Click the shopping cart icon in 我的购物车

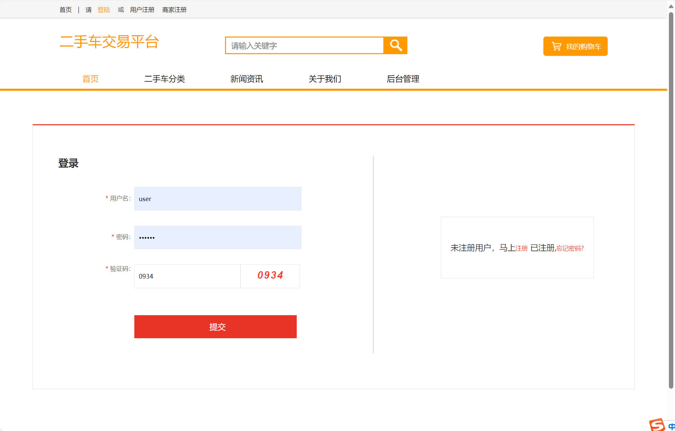pos(557,46)
